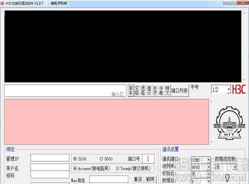The height and width of the screenshot is (184, 249).
Task: Expand the 波特率 9600 dropdown
Action: click(208, 167)
